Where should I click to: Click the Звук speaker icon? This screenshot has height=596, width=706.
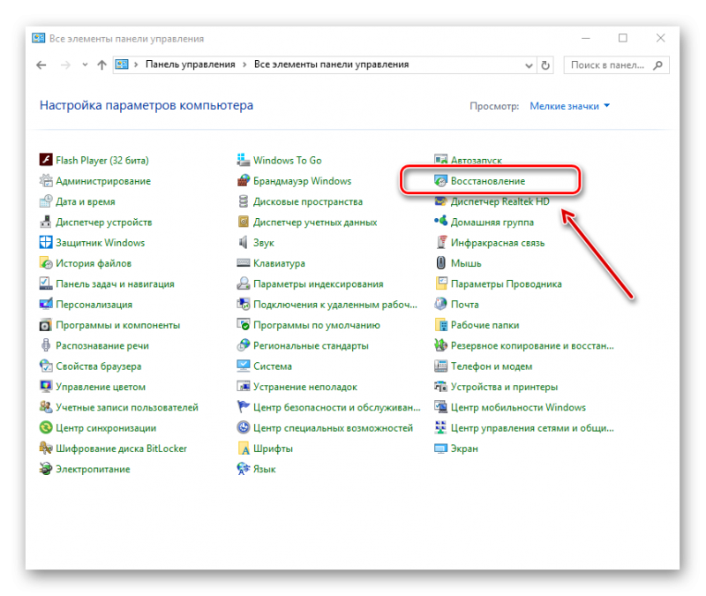[x=244, y=242]
